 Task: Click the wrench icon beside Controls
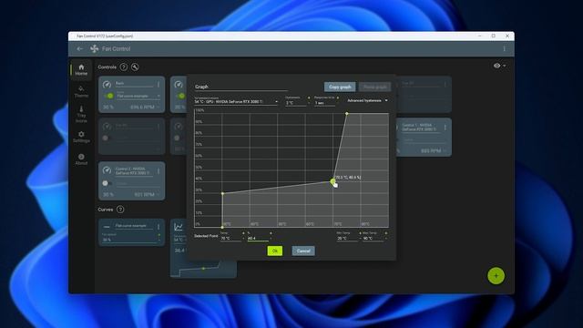(x=135, y=67)
